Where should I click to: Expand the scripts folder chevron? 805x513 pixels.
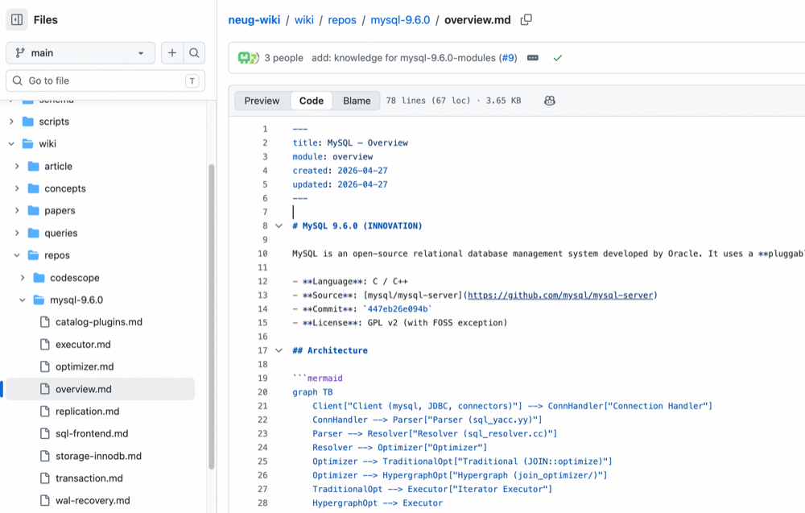coord(11,122)
